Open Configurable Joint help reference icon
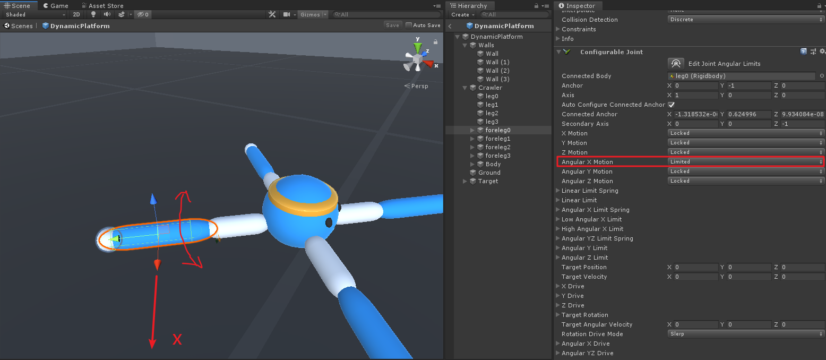 coord(804,52)
